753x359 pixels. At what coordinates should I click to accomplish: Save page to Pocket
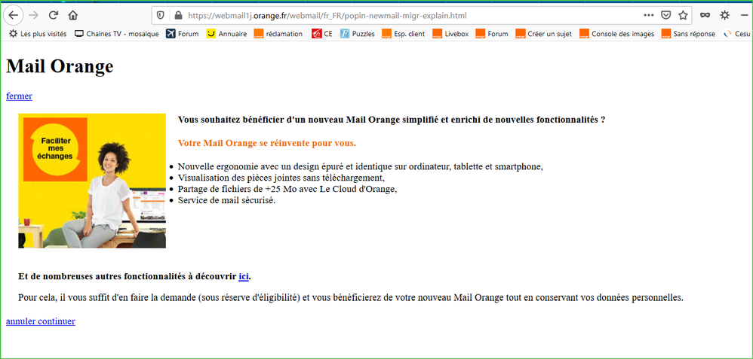[666, 15]
